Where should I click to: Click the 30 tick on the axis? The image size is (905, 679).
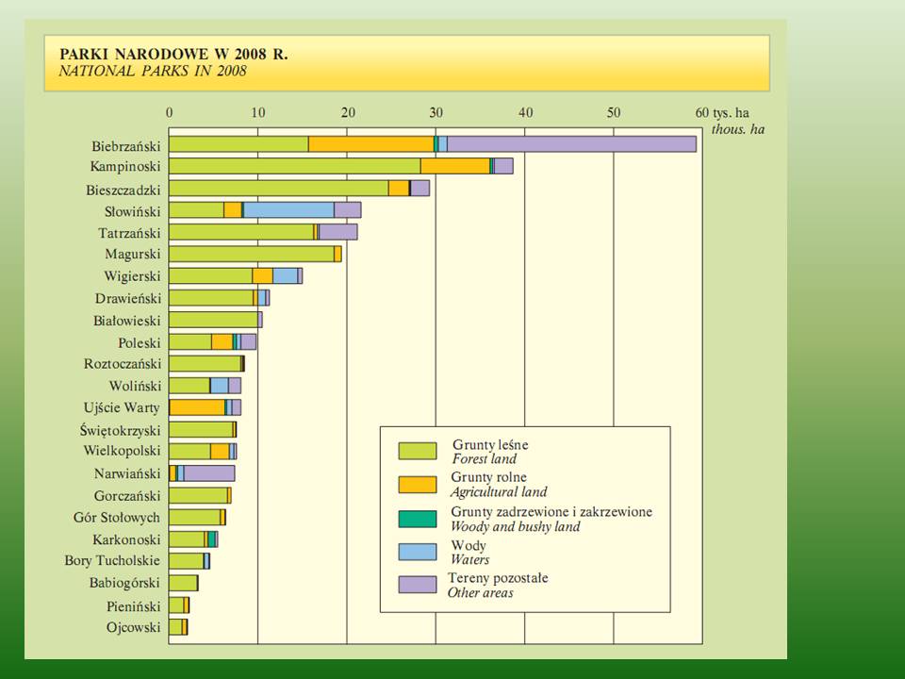[x=436, y=112]
